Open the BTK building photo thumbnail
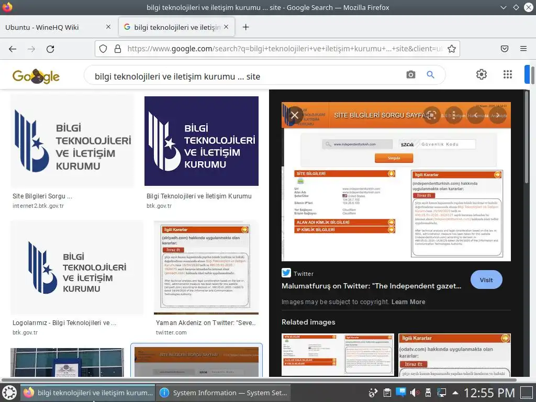 [x=68, y=362]
